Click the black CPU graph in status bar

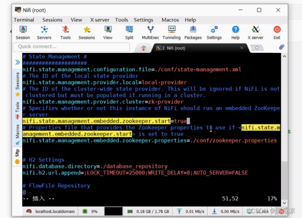(x=113, y=211)
